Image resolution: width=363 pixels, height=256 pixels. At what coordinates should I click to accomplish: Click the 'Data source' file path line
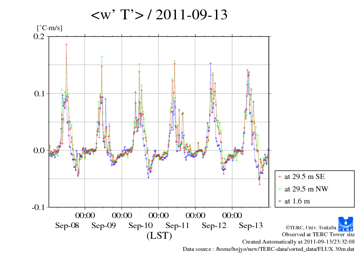[x=268, y=249]
